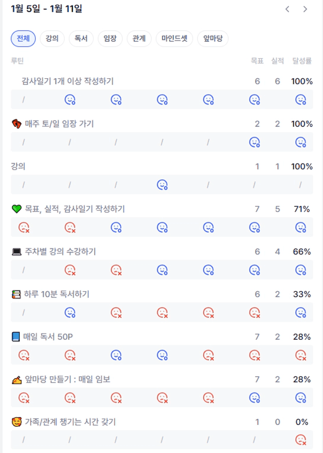Image resolution: width=323 pixels, height=453 pixels.
Task: Click the 달성률 column header
Action: (x=302, y=61)
